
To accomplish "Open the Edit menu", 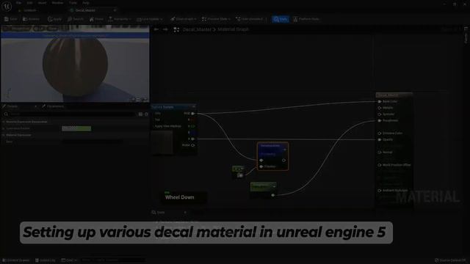I will [x=29, y=3].
